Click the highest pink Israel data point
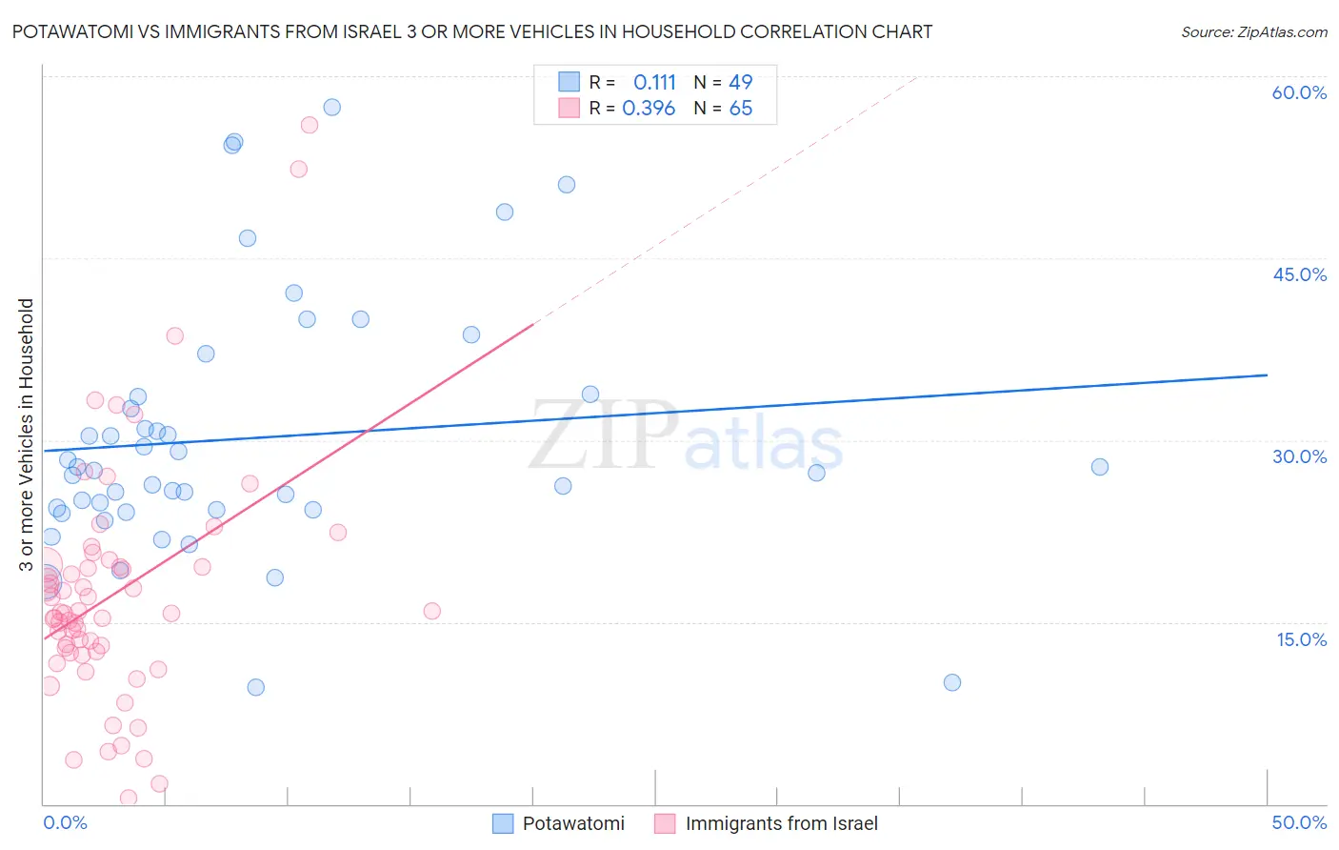 point(310,125)
